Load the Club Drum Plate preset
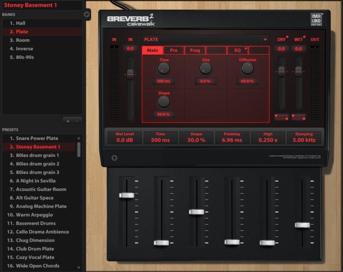The width and height of the screenshot is (343, 272). tap(40, 249)
